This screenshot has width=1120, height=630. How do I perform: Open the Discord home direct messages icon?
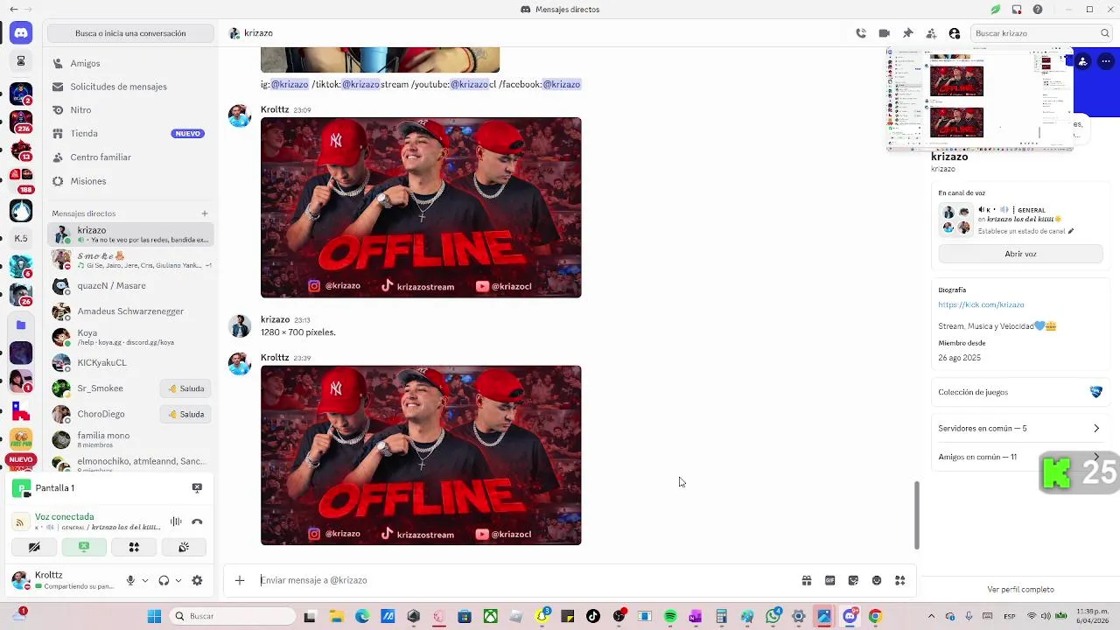pos(21,33)
